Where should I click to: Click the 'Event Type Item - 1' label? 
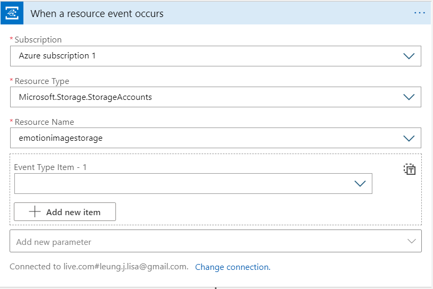(x=51, y=167)
